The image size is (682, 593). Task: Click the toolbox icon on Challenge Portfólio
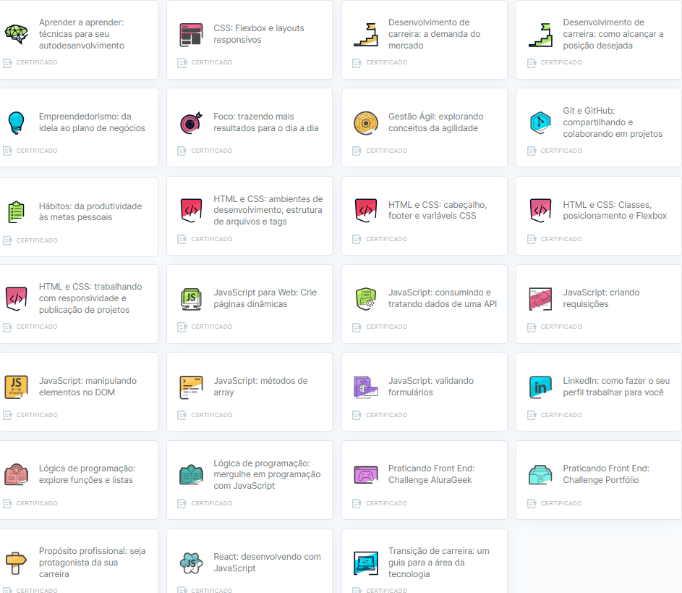click(541, 474)
